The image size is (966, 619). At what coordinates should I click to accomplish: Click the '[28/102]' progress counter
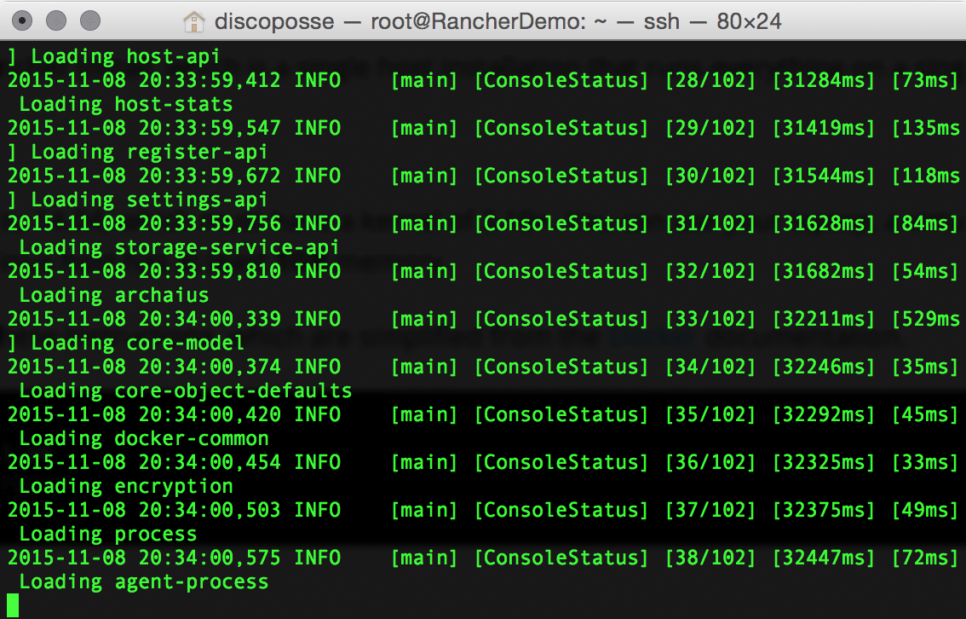[710, 81]
